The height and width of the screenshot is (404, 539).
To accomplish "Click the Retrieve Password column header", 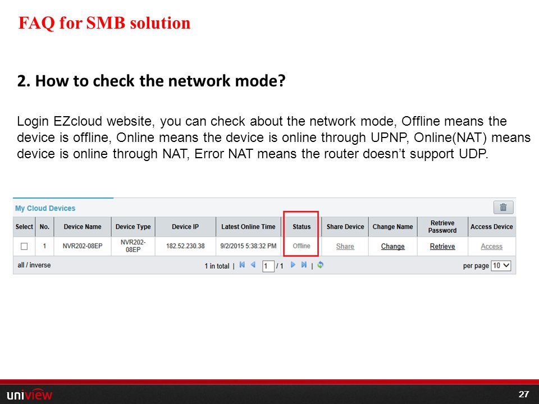I will 442,227.
